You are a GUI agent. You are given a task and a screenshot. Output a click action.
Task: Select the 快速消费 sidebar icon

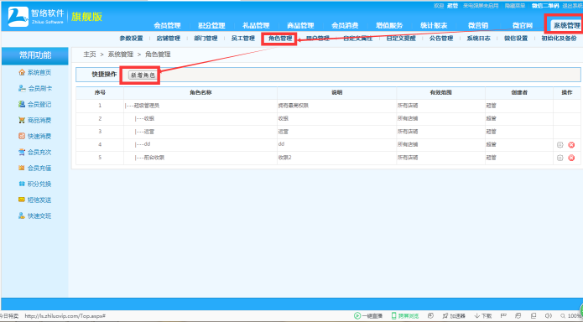(x=22, y=137)
